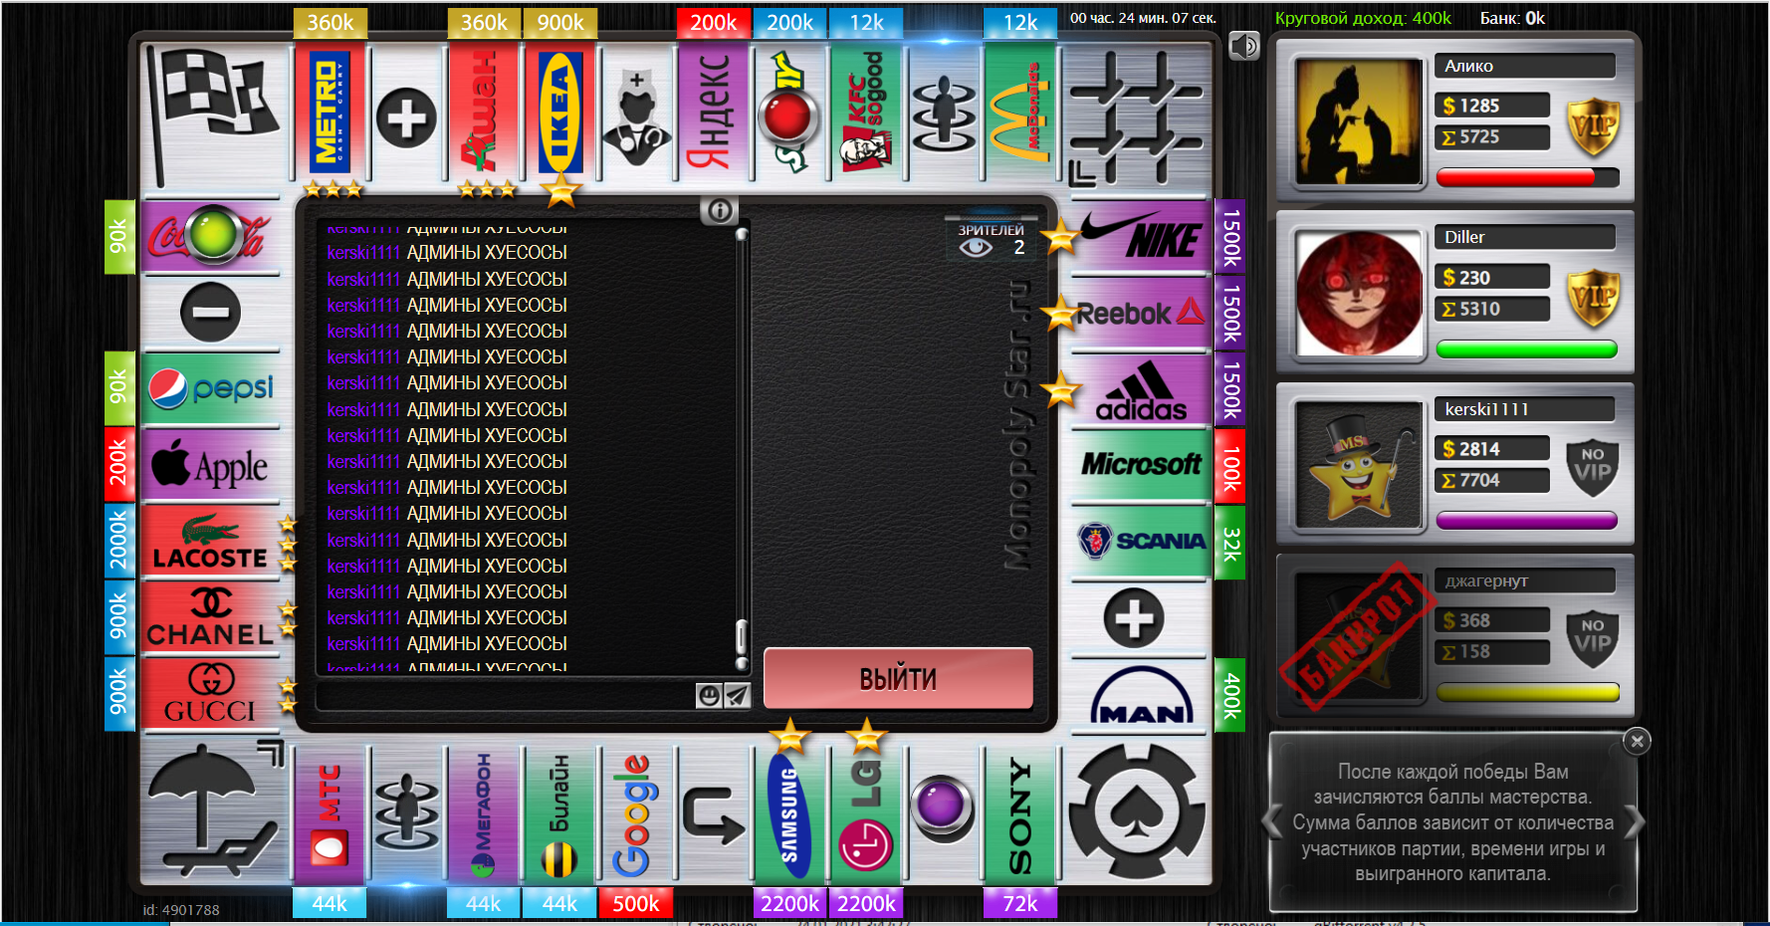
Task: Click Алико's red timer bar
Action: [x=1527, y=178]
